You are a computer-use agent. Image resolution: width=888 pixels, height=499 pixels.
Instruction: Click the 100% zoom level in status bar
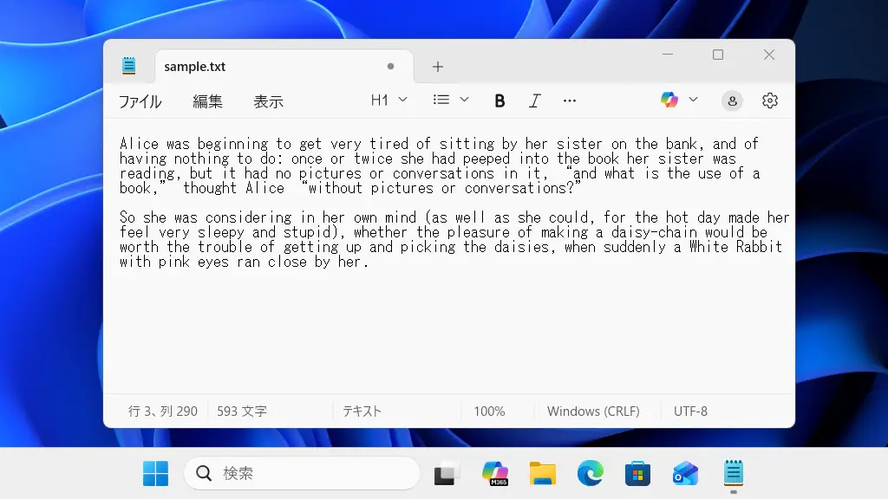pos(489,412)
